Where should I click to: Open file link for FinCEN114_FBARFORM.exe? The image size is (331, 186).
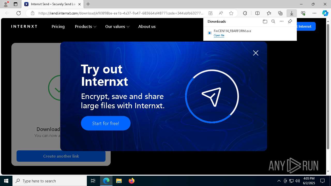pos(219,35)
